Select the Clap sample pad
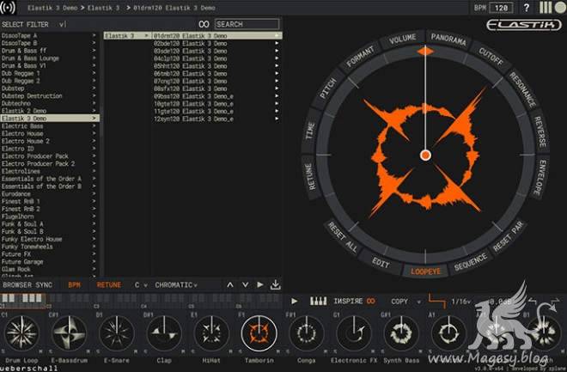567x372 pixels. 164,333
